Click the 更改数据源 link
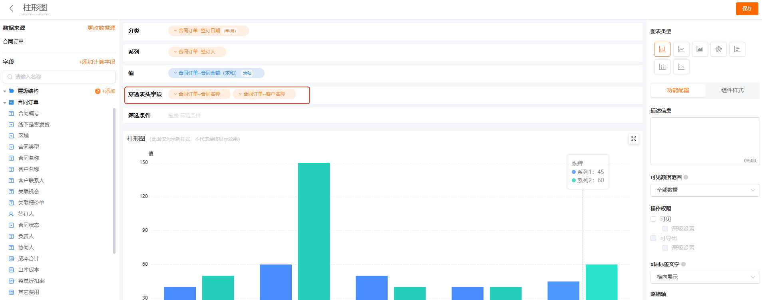 coord(101,28)
